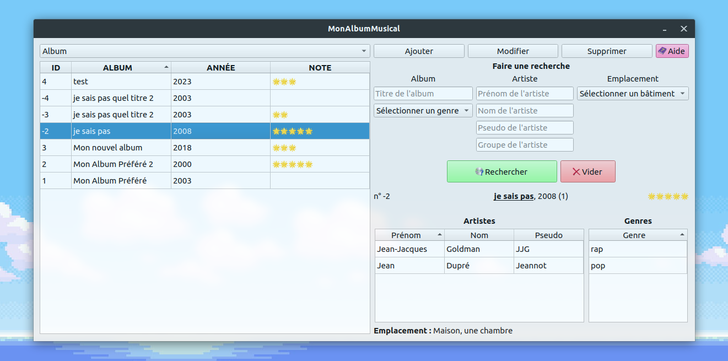This screenshot has height=361, width=728.
Task: Click the year cell 2000
Action: (x=220, y=164)
